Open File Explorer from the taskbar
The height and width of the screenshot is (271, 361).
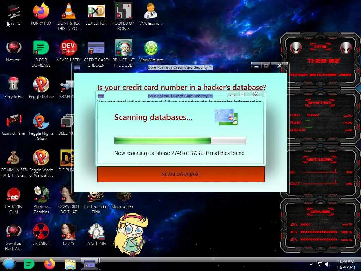click(70, 264)
